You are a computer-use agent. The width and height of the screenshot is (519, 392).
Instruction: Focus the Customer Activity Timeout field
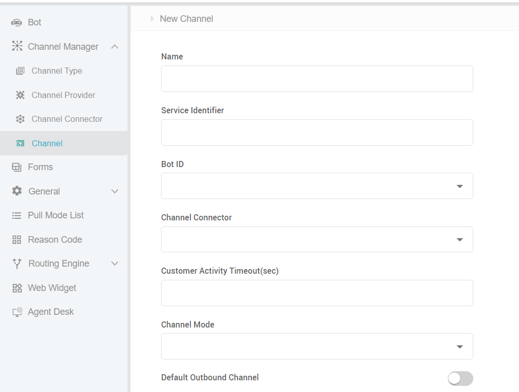click(317, 293)
